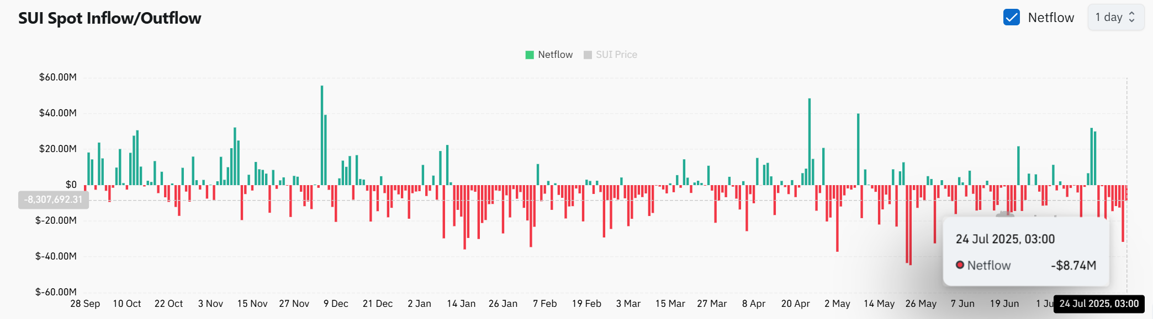Click the 3 Mar x-axis date label
The height and width of the screenshot is (319, 1153).
pyautogui.click(x=628, y=304)
